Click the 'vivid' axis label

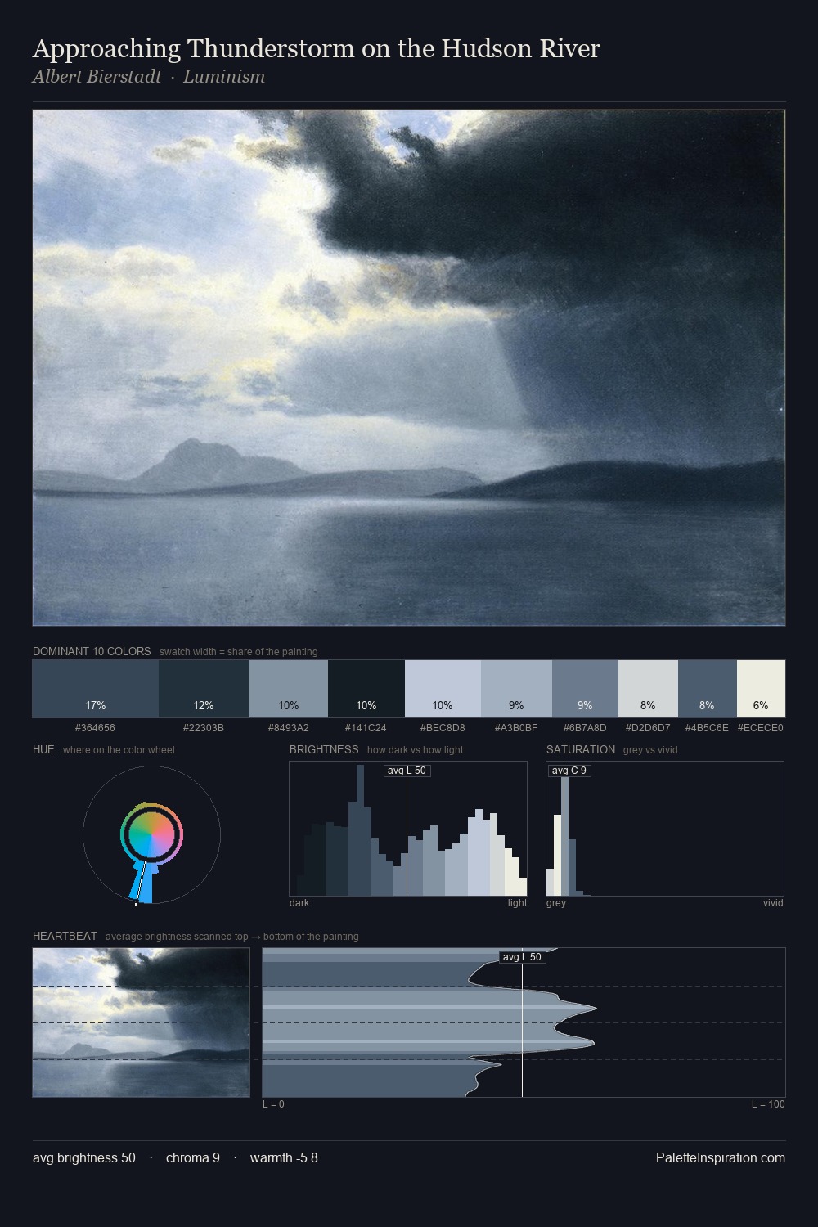pyautogui.click(x=773, y=903)
